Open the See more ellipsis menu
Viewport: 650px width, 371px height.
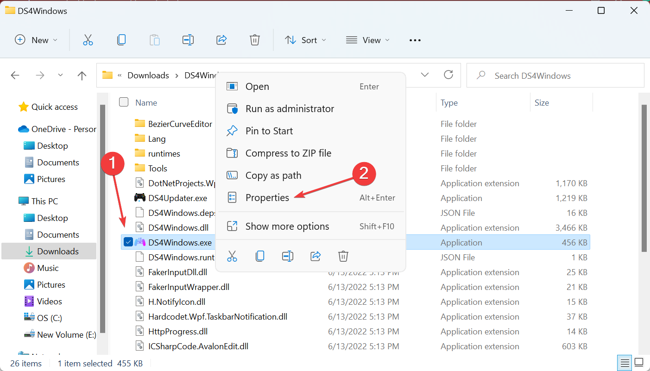(x=415, y=40)
